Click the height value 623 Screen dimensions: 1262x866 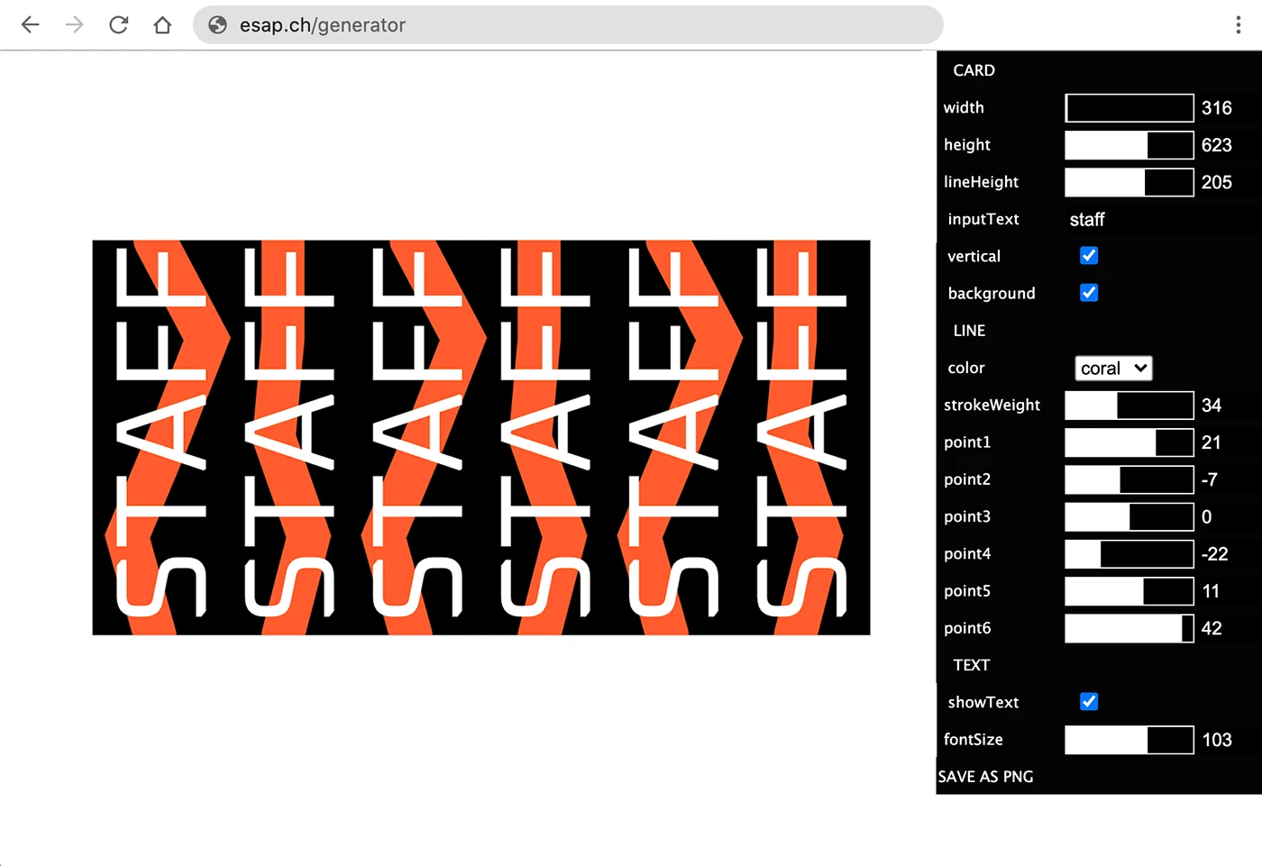(1216, 145)
